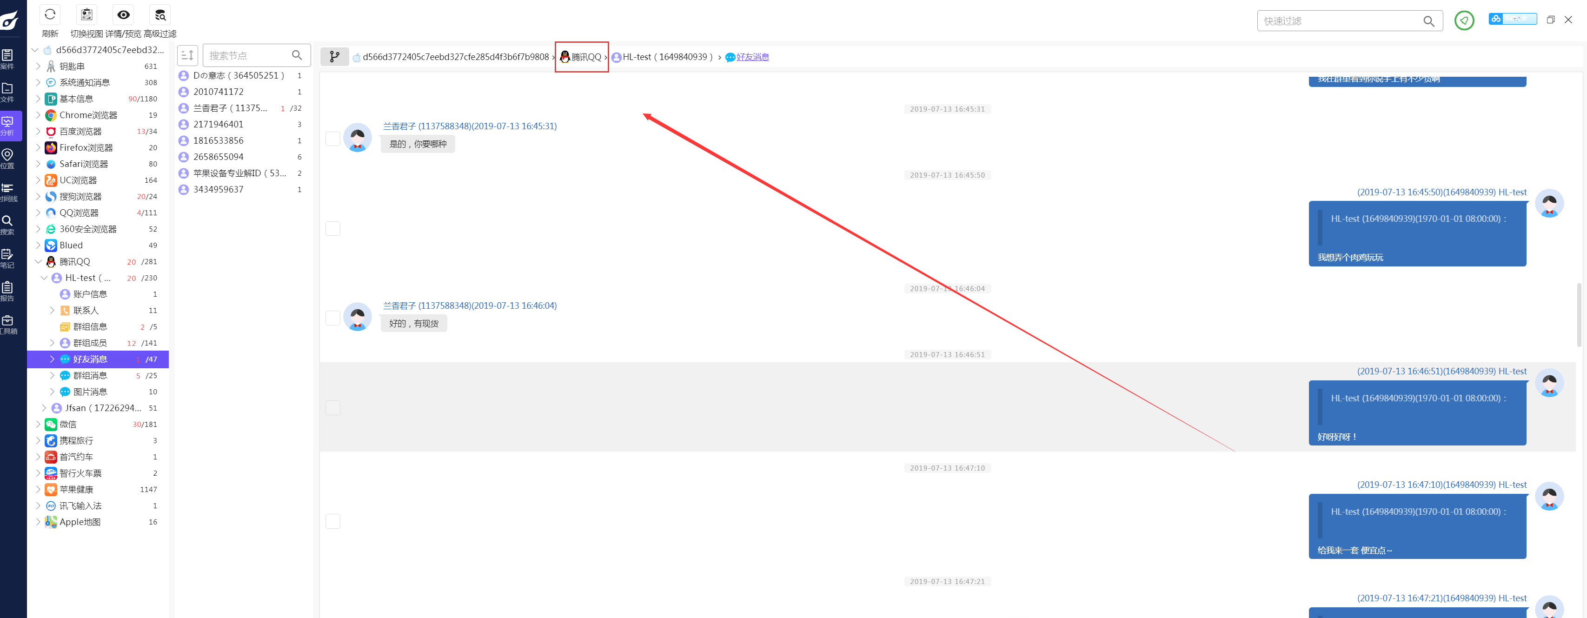Screen dimensions: 1587x618
Task: Select contact 兰香君子 in the list
Action: point(230,108)
